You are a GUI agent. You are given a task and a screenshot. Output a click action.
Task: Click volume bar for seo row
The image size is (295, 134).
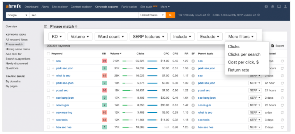tap(127, 61)
